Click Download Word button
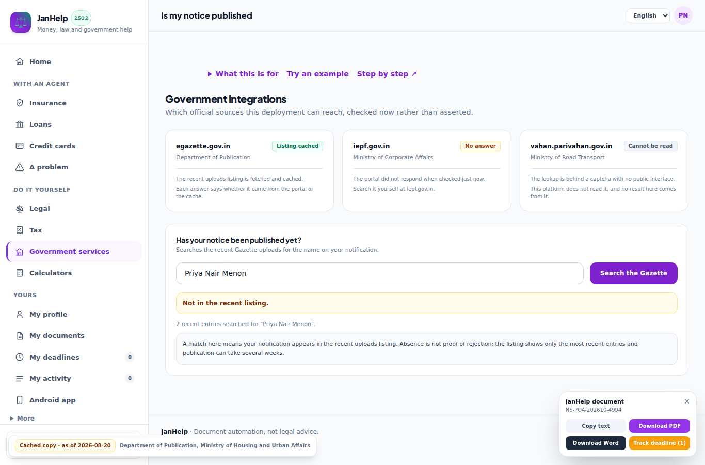This screenshot has height=465, width=705. coord(596,443)
